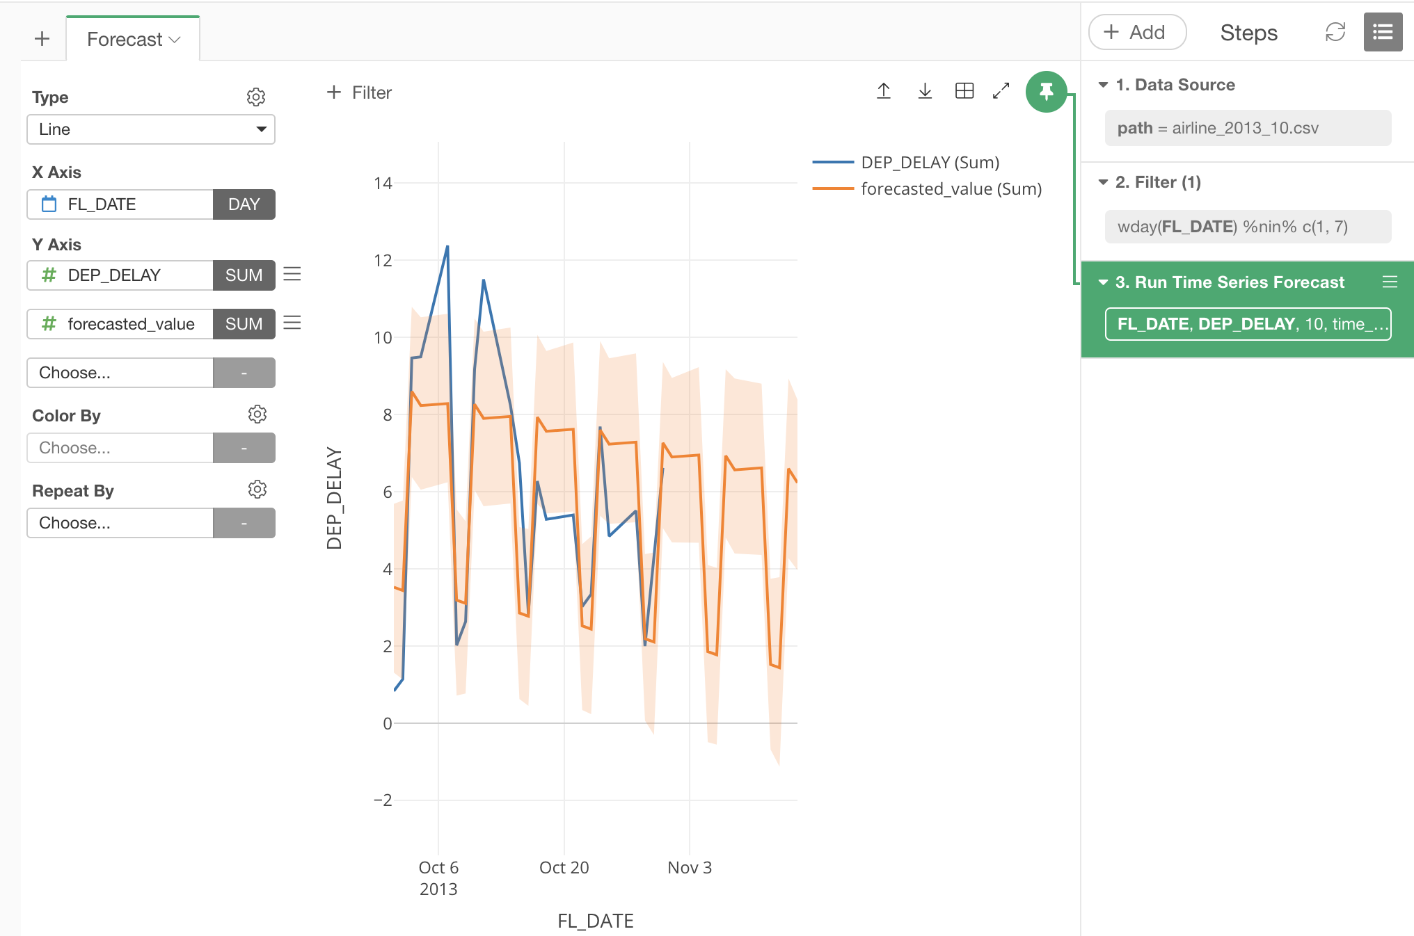Viewport: 1414px width, 936px height.
Task: Open Color By settings gear
Action: click(x=257, y=414)
